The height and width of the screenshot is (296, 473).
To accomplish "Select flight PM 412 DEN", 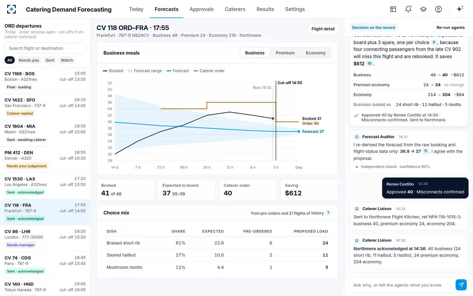I will click(x=45, y=160).
